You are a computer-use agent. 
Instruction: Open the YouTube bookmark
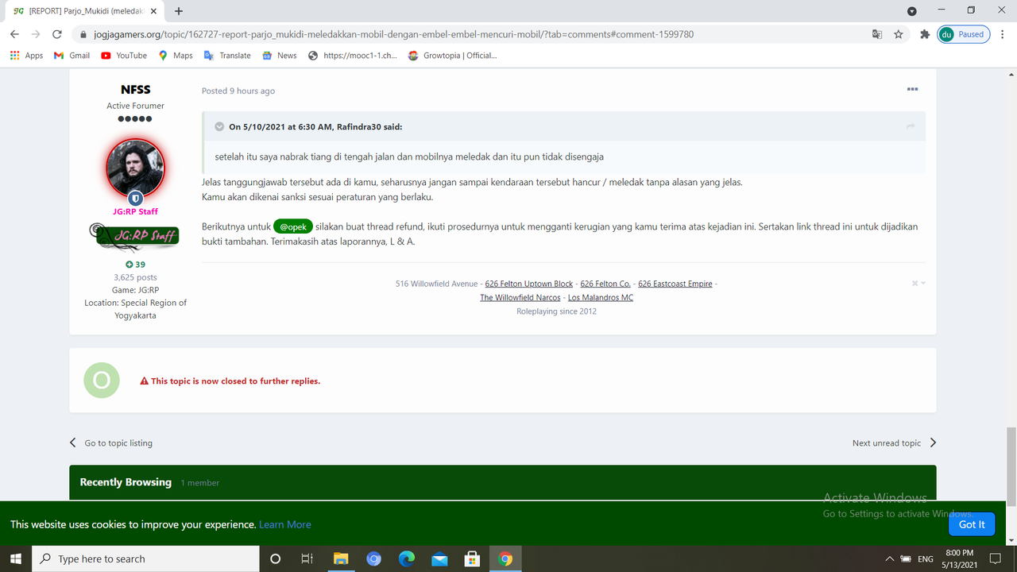pos(124,56)
